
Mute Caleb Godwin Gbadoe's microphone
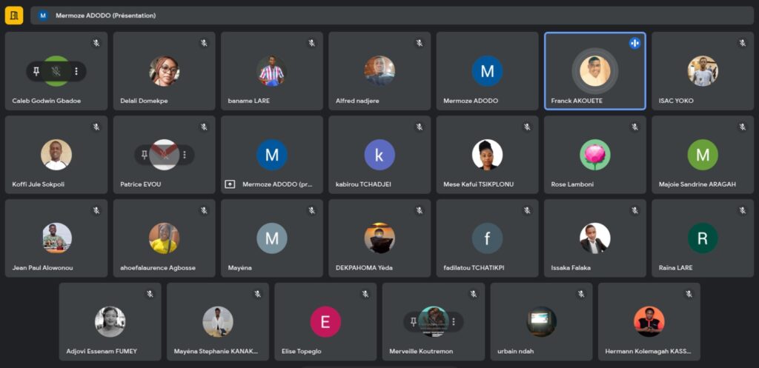tap(56, 72)
